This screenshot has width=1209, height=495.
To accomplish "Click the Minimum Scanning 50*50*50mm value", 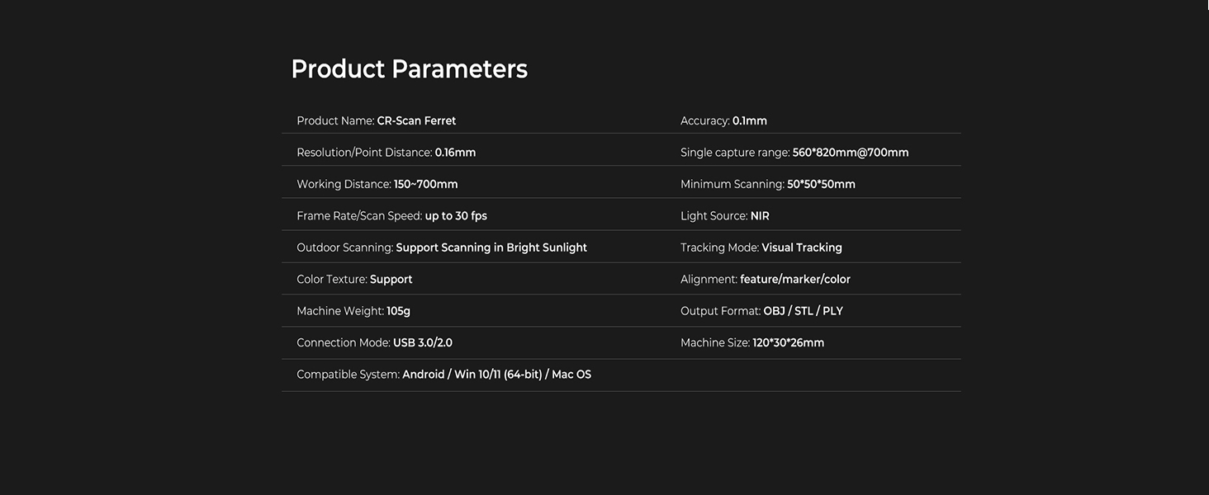I will pyautogui.click(x=821, y=185).
